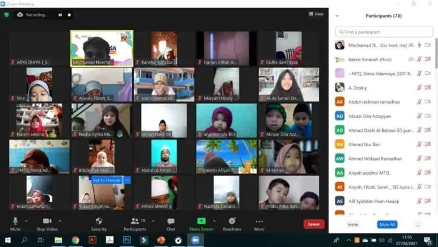Expand the arrow next to Participants
The image size is (438, 247).
point(153,221)
